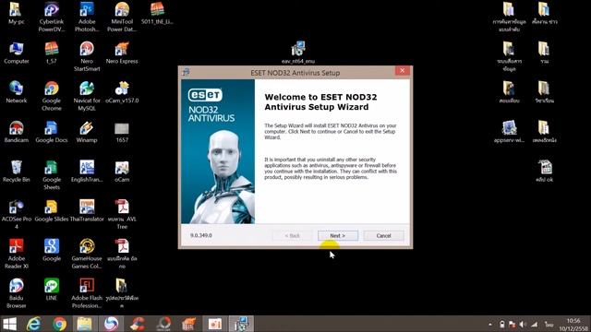
Task: Select oCam_v157.0 desktop icon
Action: click(x=122, y=92)
